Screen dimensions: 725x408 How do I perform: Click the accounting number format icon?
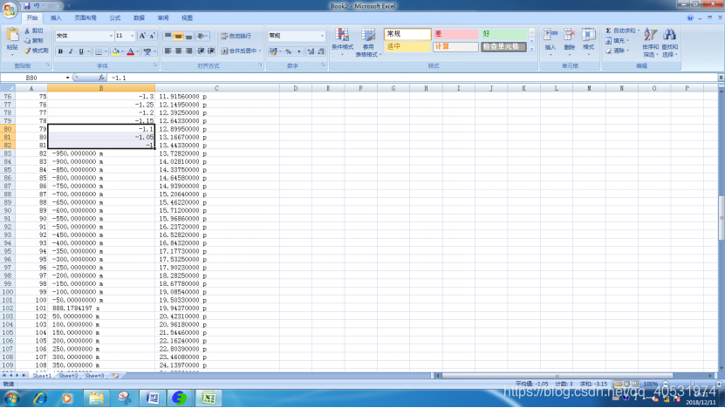click(273, 51)
